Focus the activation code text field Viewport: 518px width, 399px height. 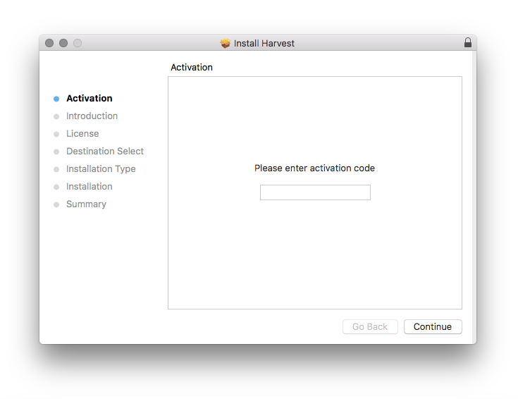coord(315,192)
